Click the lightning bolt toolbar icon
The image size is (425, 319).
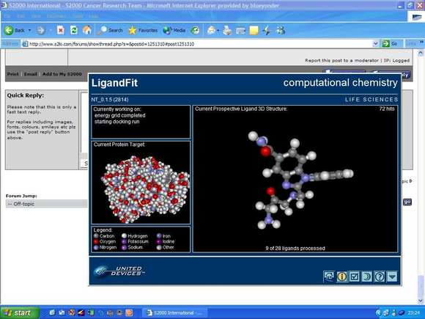tap(267, 30)
